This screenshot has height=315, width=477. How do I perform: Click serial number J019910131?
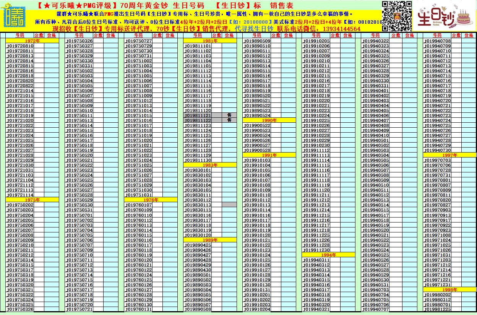(x=257, y=290)
